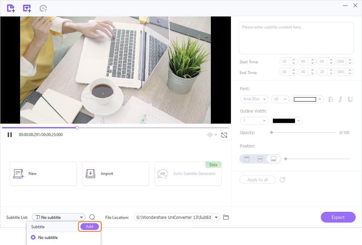Click the reset settings icon
This screenshot has height=245, width=362.
coord(282,180)
